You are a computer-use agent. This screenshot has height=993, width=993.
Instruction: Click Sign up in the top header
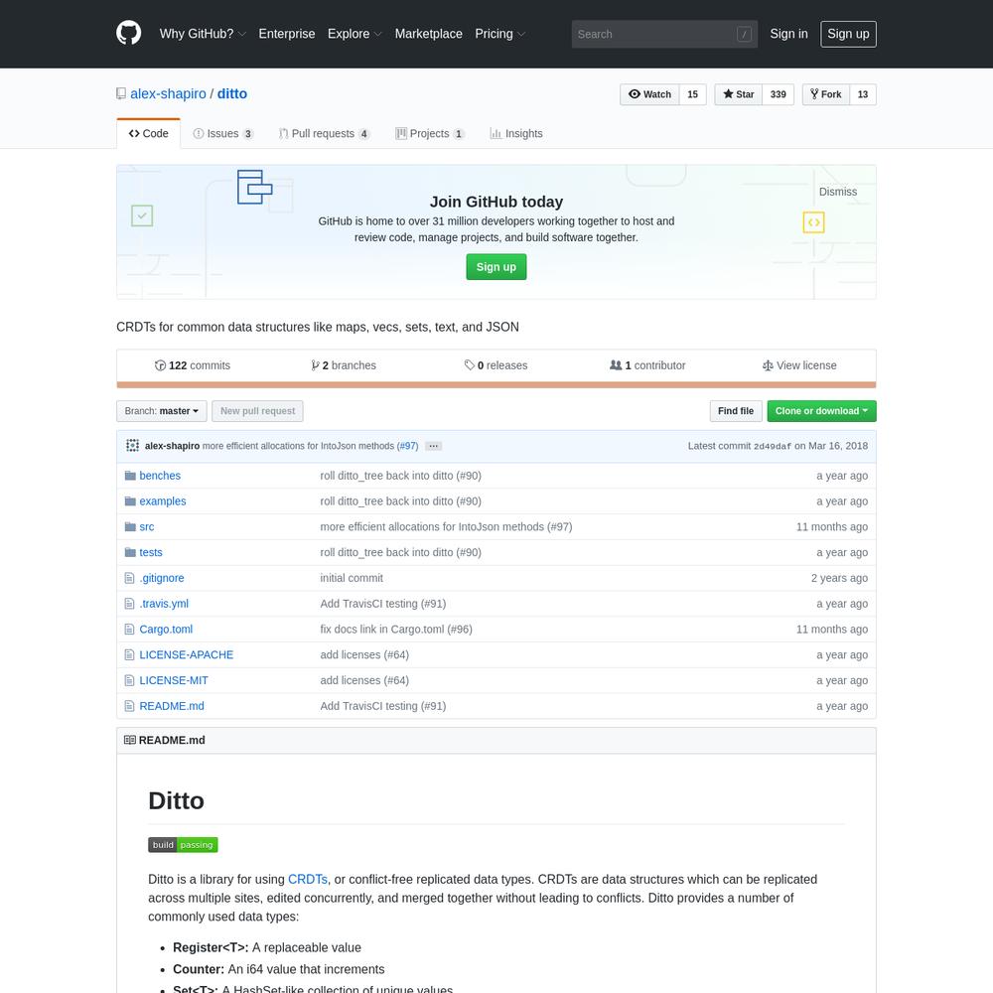(848, 34)
